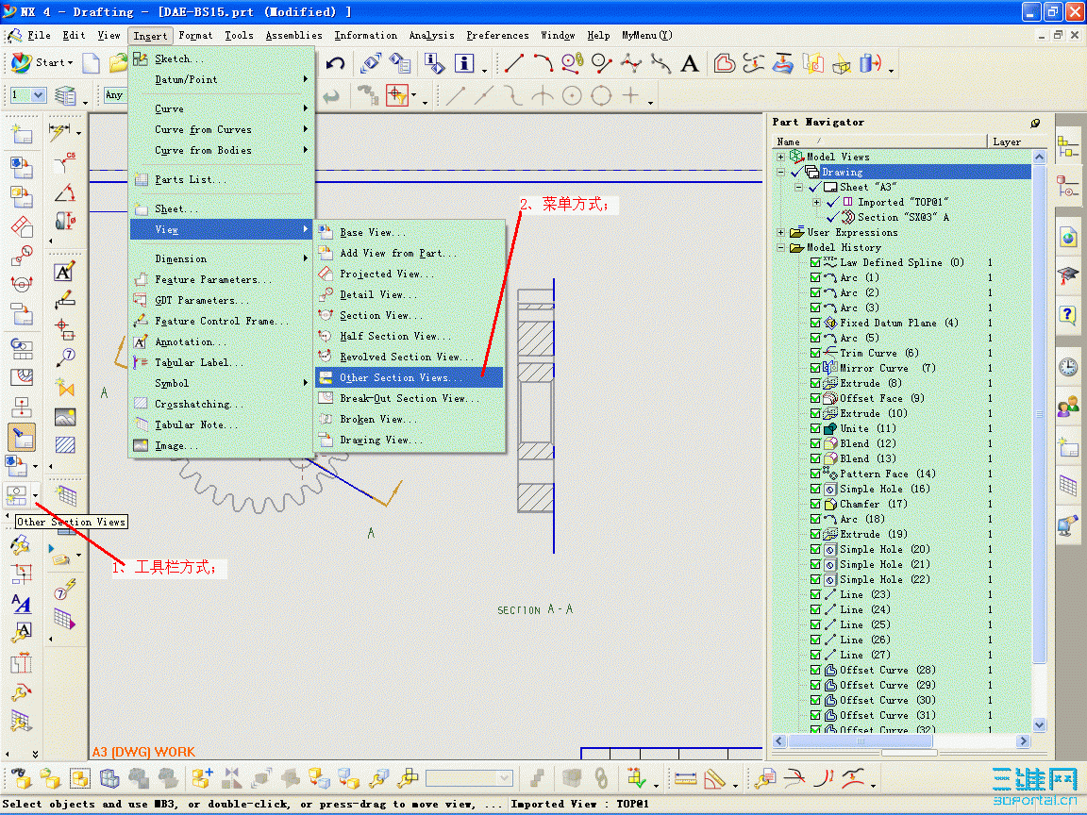
Task: Click the Offset Curve toolbar icon
Action: pyautogui.click(x=724, y=64)
